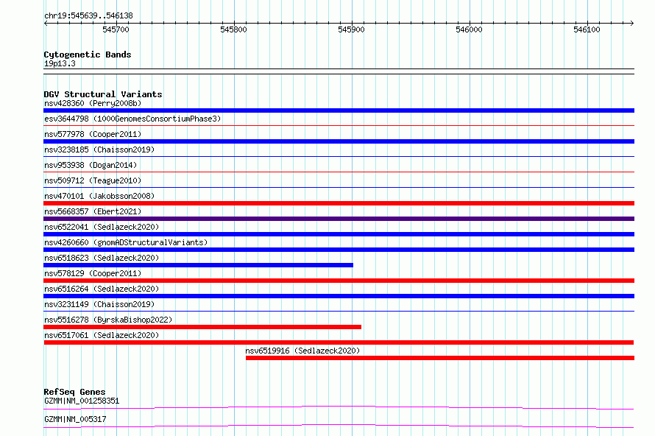Click the GZMM|NM_001258351 gene label

[x=82, y=401]
